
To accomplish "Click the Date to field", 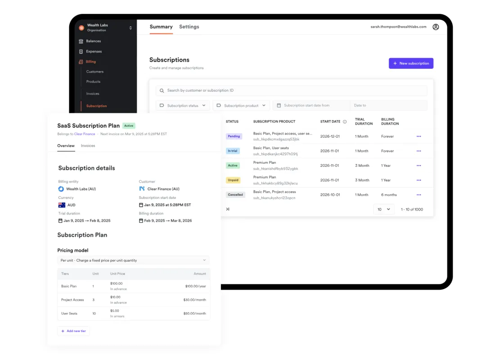I will click(x=389, y=105).
